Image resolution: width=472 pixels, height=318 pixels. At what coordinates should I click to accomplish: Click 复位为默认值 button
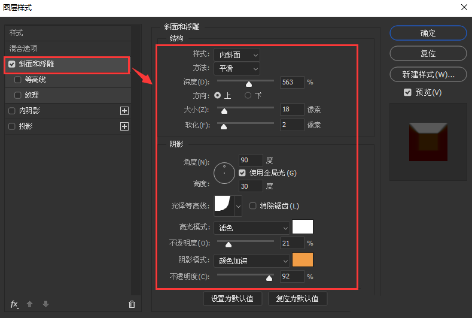[x=297, y=299]
